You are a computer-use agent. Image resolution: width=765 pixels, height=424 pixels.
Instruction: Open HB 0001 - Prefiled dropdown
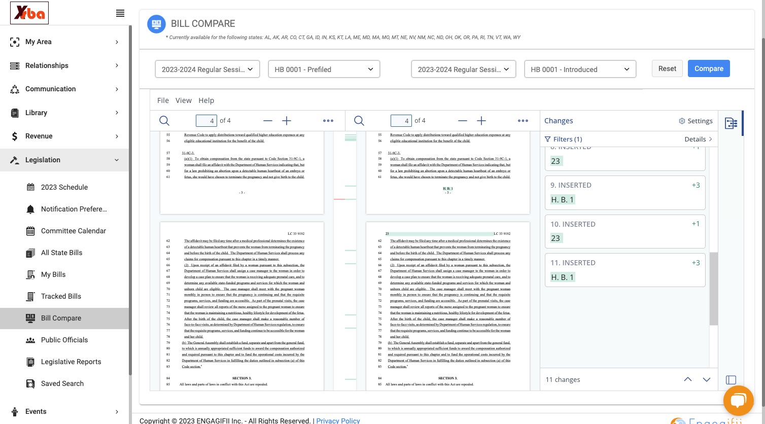click(x=324, y=69)
